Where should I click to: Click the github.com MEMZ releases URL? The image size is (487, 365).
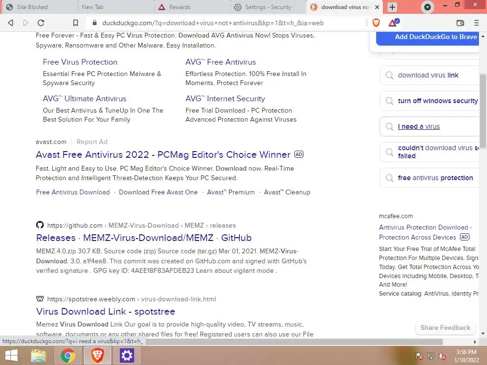pos(141,225)
